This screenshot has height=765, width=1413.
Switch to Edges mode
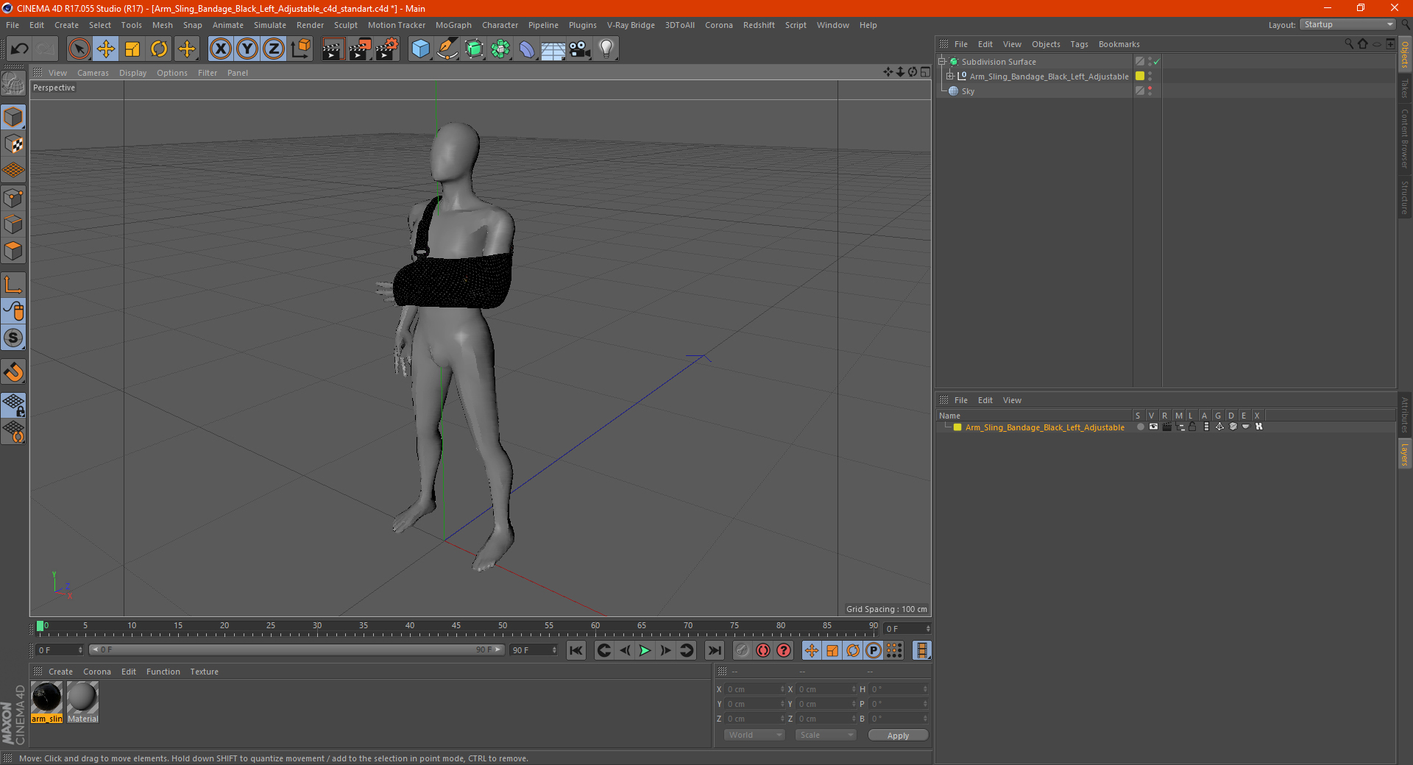tap(13, 224)
